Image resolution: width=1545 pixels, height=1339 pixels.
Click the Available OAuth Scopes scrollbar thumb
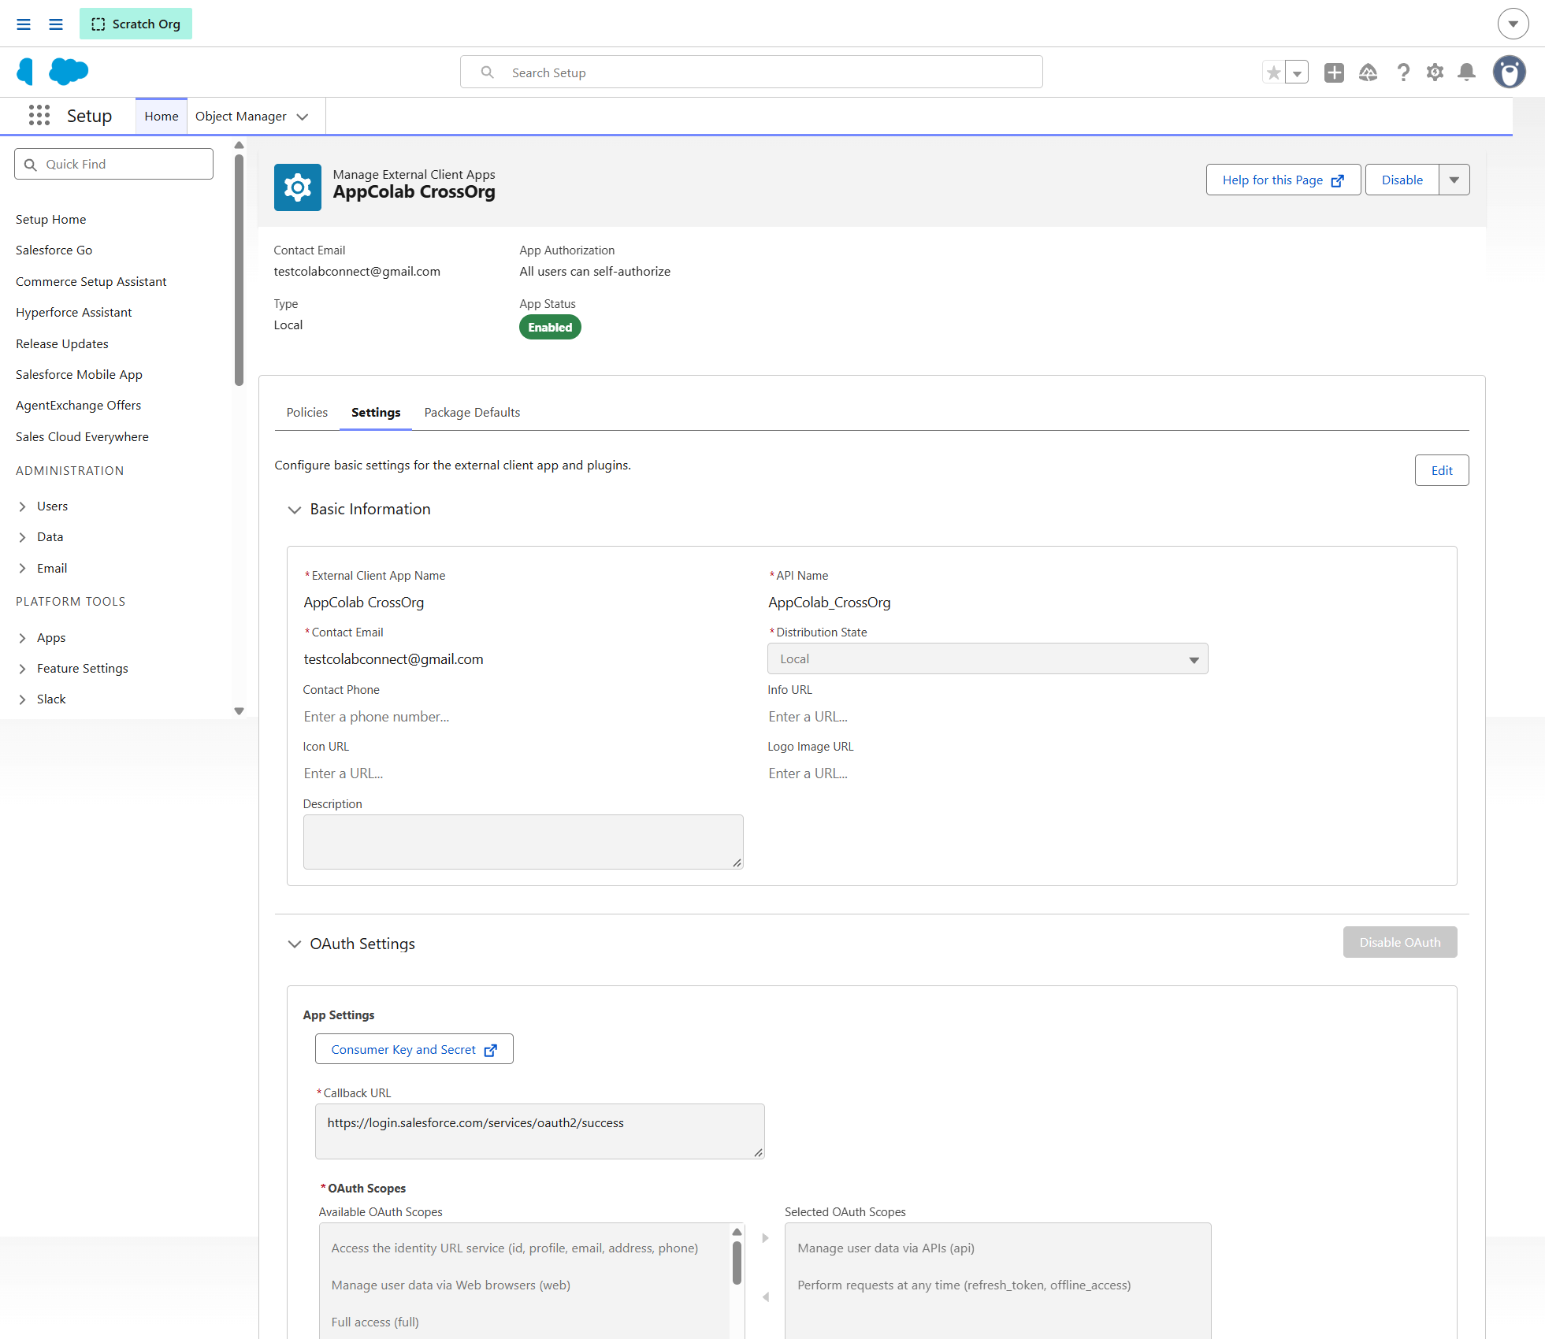click(737, 1263)
